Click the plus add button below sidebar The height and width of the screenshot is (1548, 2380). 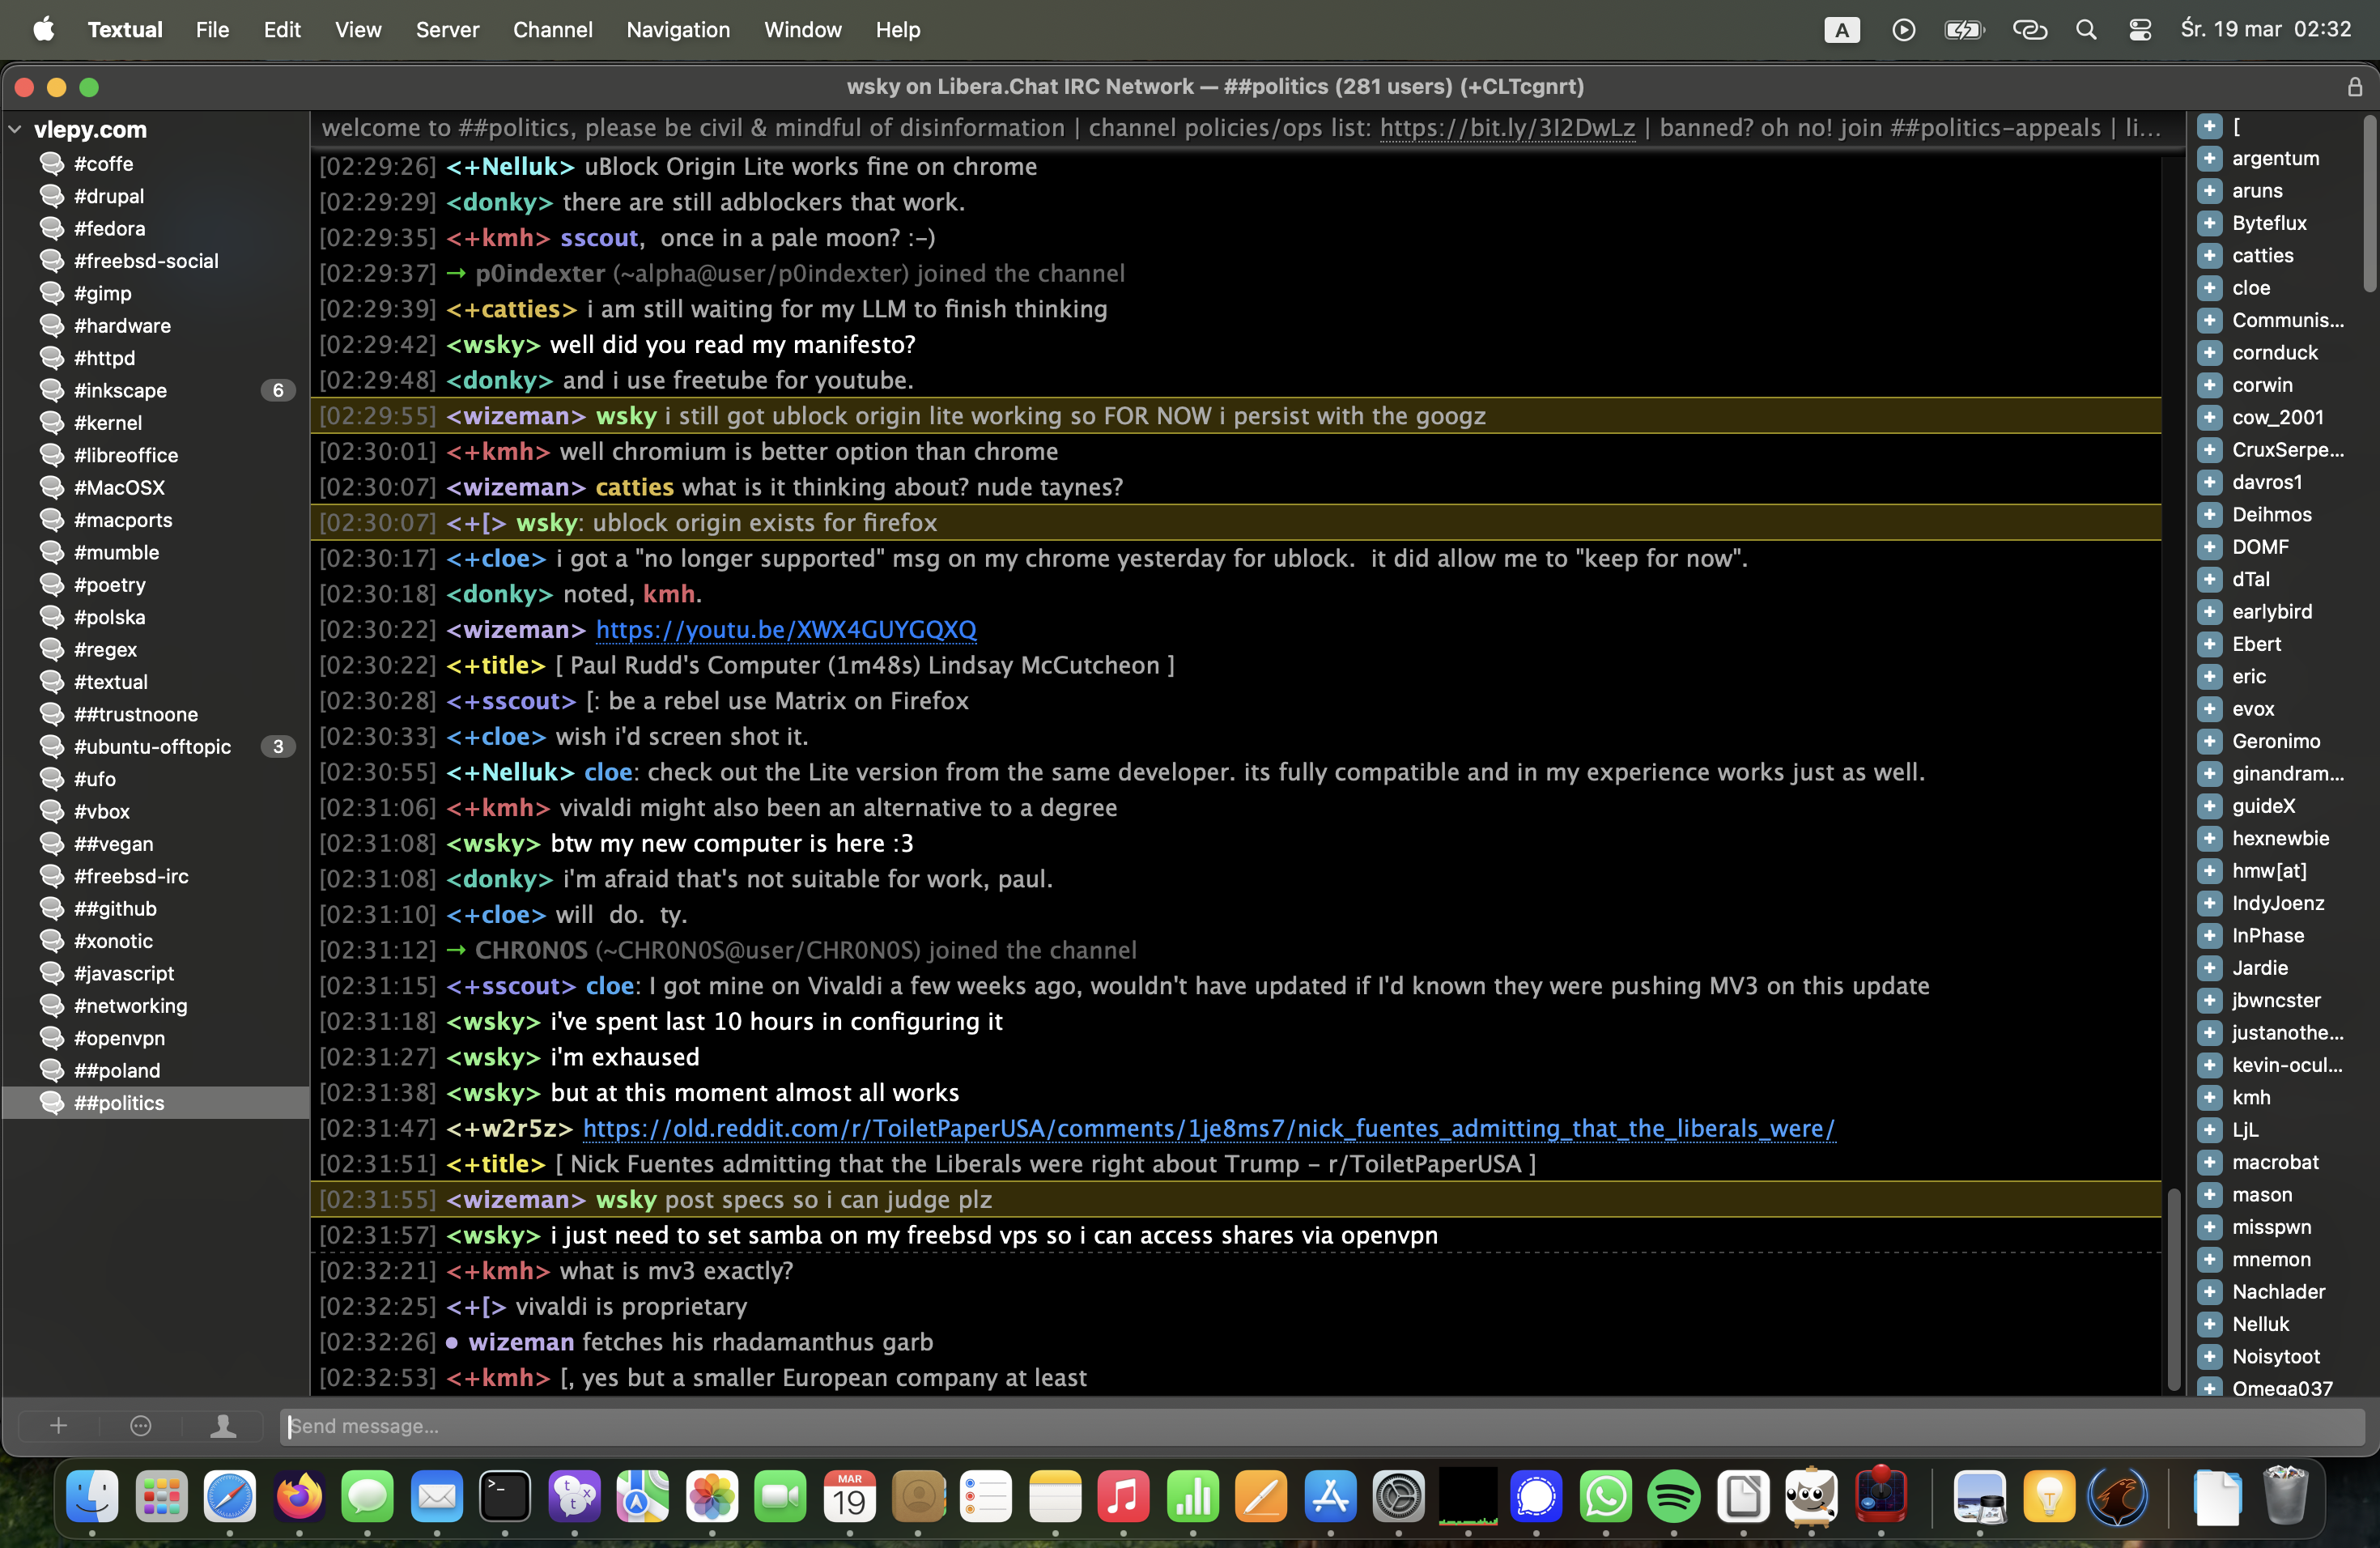coord(58,1426)
